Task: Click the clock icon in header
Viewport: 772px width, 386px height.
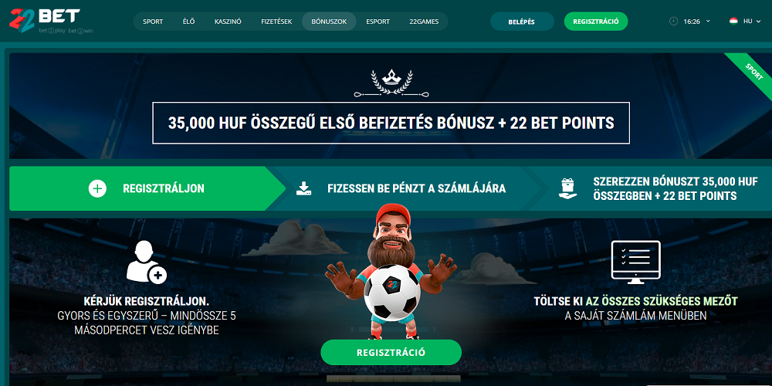Action: pos(673,21)
